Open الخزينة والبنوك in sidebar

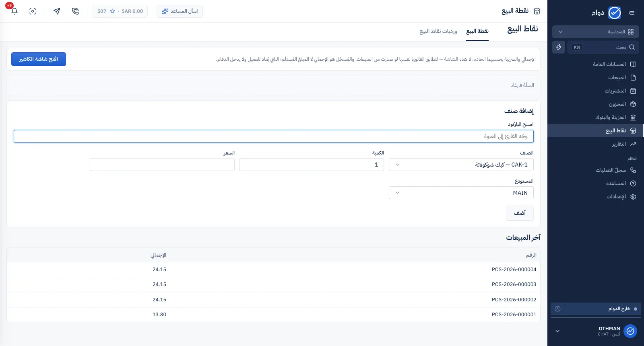596,117
